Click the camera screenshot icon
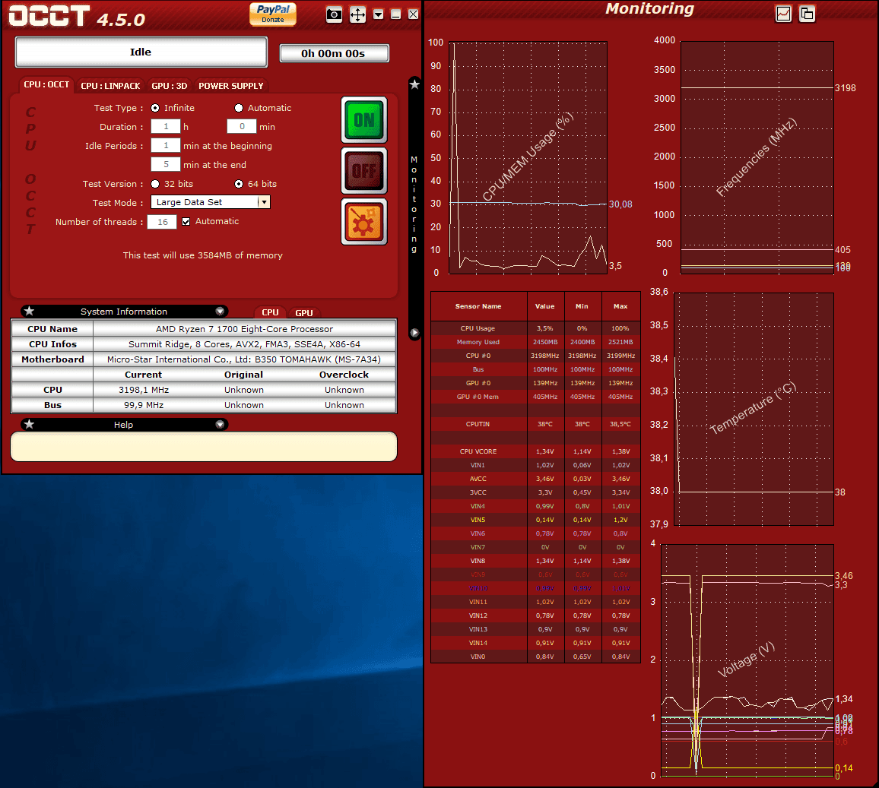This screenshot has height=788, width=879. tap(334, 14)
